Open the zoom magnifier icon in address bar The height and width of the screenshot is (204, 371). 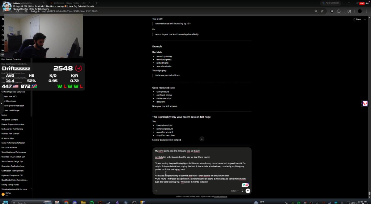[316, 11]
